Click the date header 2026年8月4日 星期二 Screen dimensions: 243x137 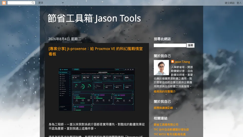[65, 39]
